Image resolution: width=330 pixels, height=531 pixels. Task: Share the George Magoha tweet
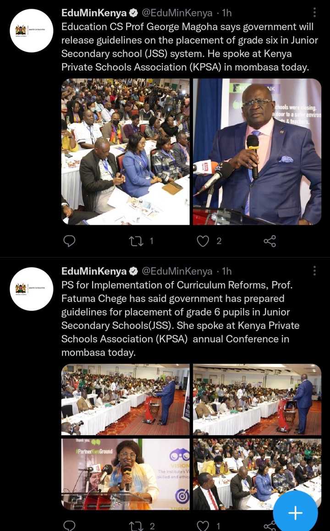tap(269, 241)
